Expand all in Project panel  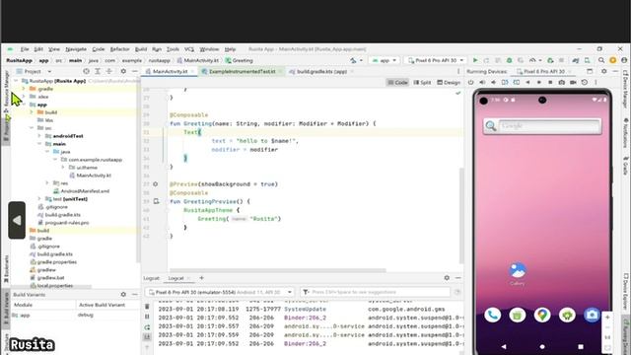coord(98,71)
